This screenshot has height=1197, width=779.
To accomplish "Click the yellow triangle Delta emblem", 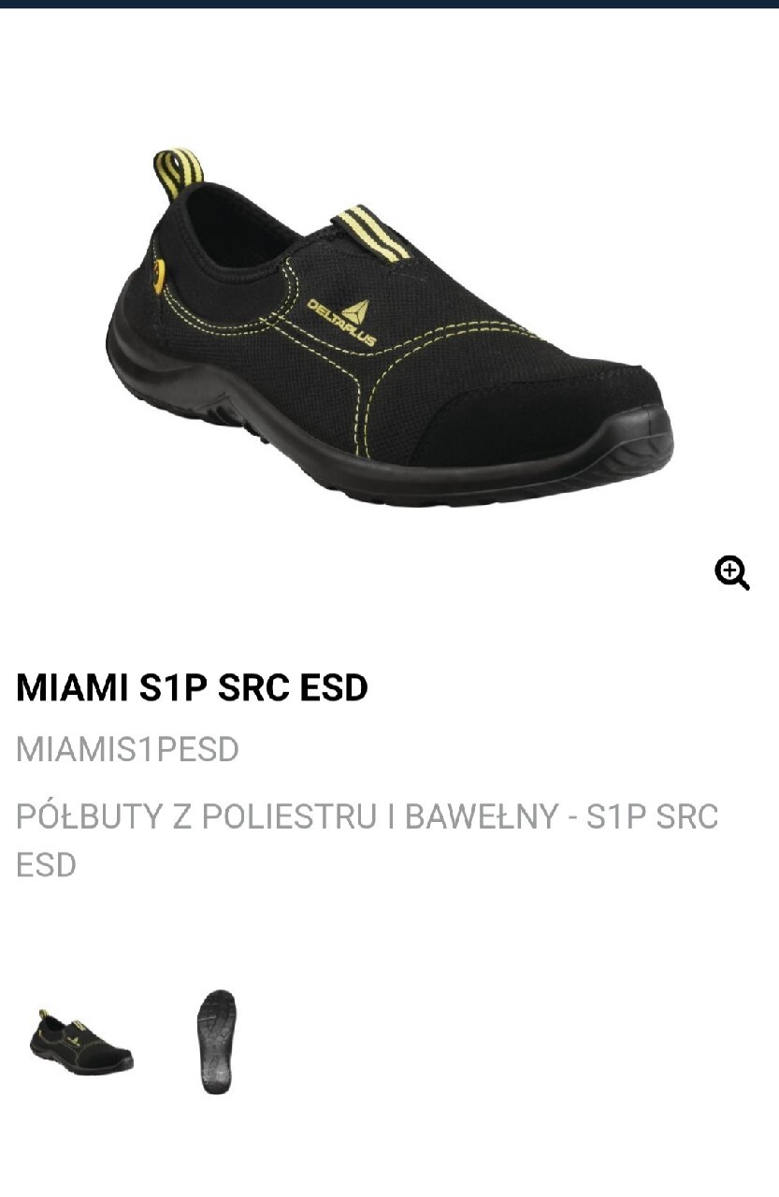I will pyautogui.click(x=355, y=311).
